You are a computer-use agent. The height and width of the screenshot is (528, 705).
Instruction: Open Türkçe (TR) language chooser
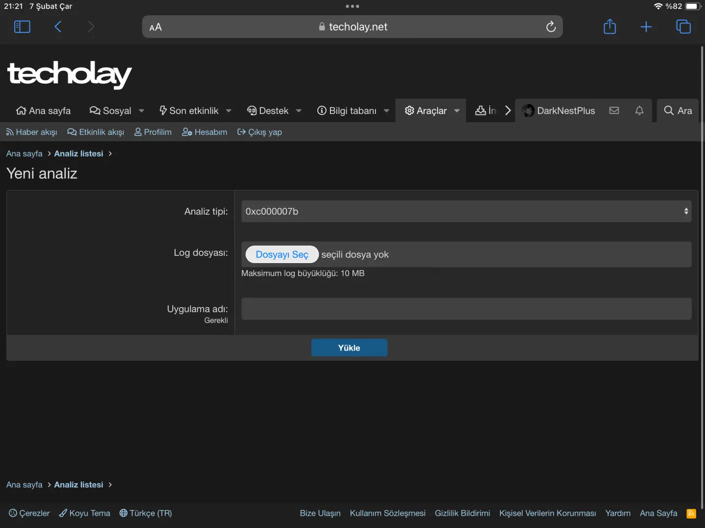coord(145,513)
